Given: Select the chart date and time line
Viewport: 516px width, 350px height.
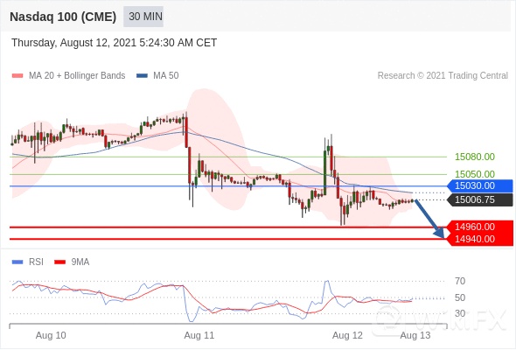Looking at the screenshot, I should tap(115, 43).
